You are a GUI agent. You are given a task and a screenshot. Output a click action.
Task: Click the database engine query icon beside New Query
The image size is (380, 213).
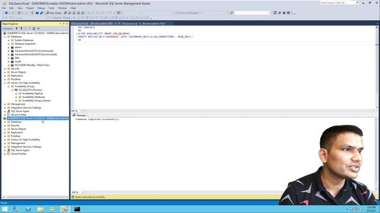[65, 13]
